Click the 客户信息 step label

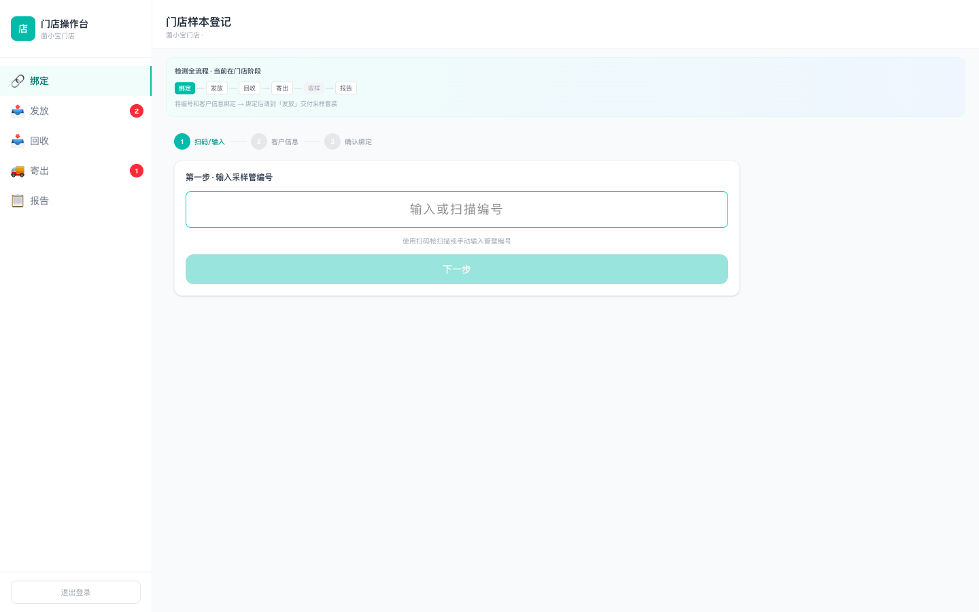coord(285,142)
